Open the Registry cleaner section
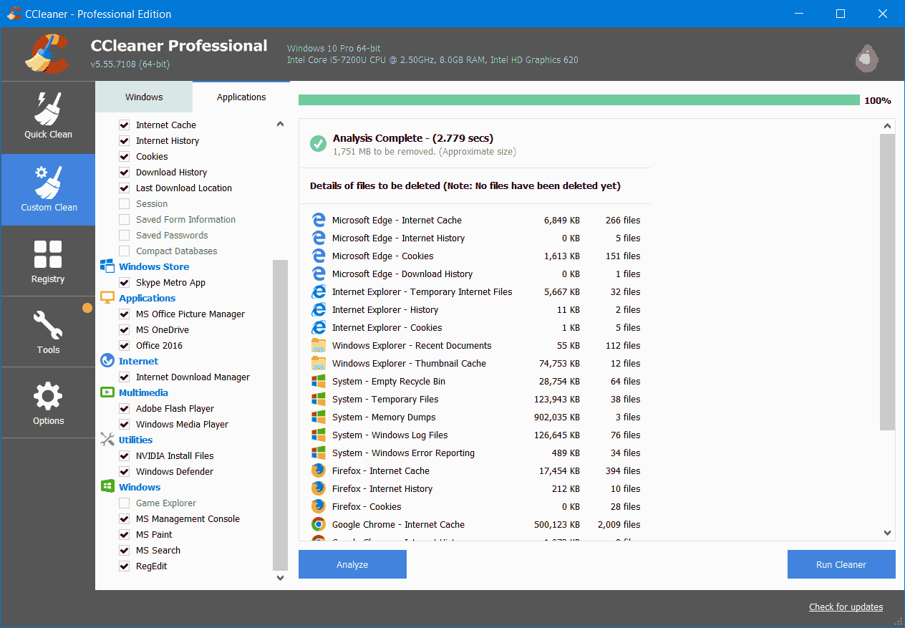Image resolution: width=905 pixels, height=628 pixels. click(48, 259)
